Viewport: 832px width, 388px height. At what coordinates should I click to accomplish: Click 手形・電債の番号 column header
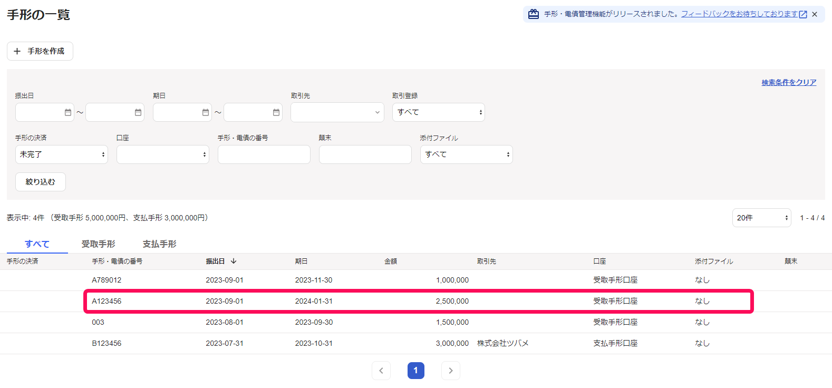pyautogui.click(x=117, y=261)
